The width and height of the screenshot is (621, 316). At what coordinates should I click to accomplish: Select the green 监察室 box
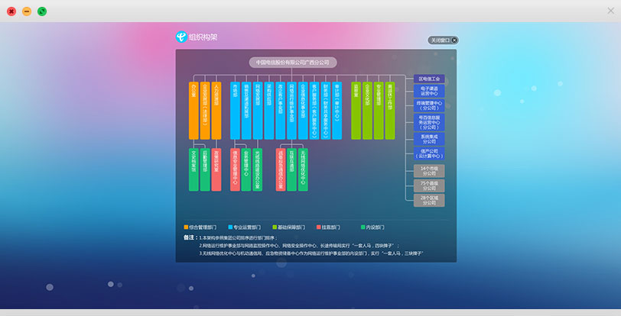click(x=356, y=111)
